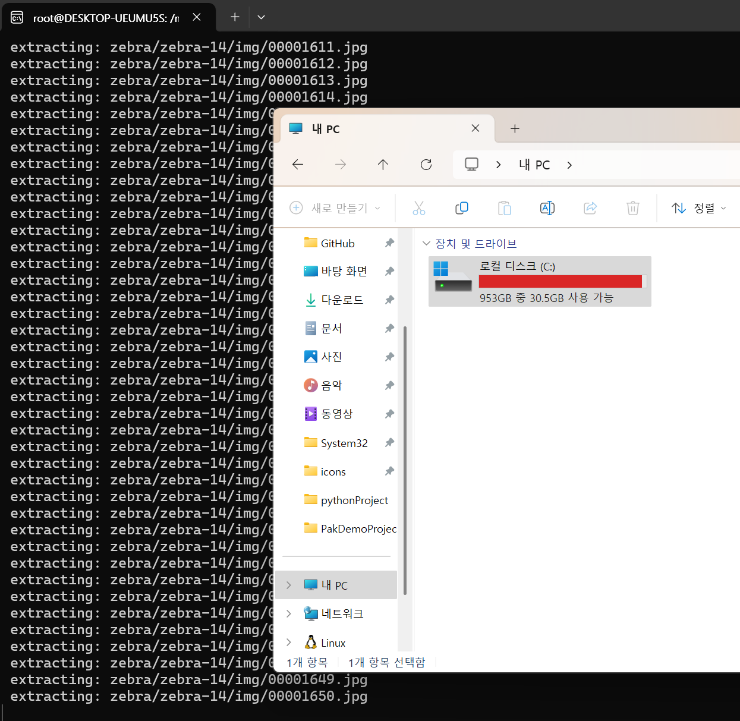Click the Paste clipboard icon
The width and height of the screenshot is (740, 721).
[505, 208]
